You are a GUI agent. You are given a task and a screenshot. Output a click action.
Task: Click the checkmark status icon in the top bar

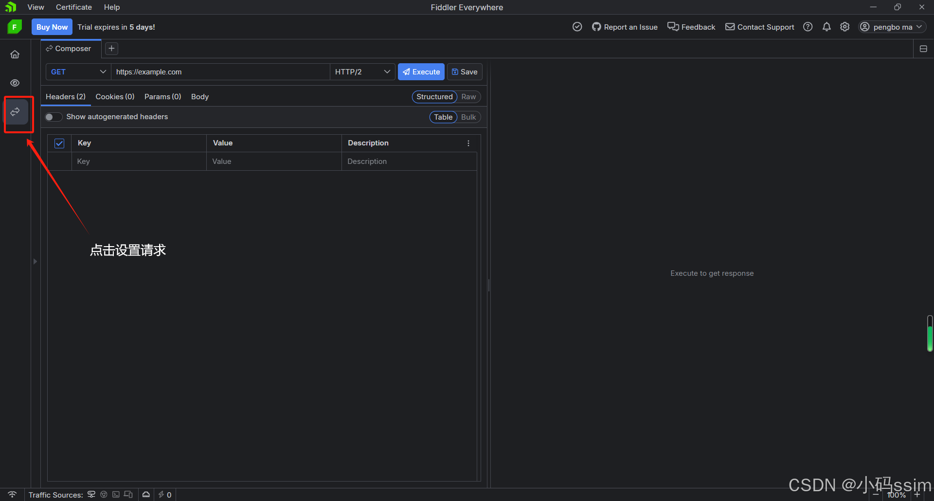[577, 27]
